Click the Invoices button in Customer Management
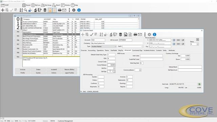 [x=23, y=69]
